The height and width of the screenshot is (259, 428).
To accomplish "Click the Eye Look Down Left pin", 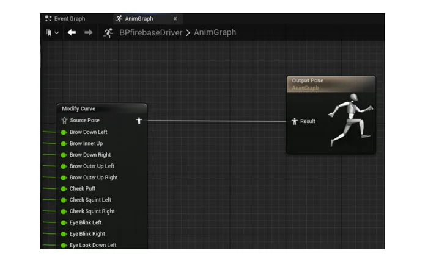I will tap(64, 246).
